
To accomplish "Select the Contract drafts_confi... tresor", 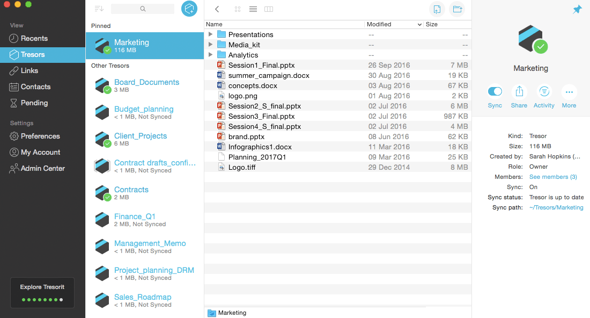I will click(x=144, y=166).
